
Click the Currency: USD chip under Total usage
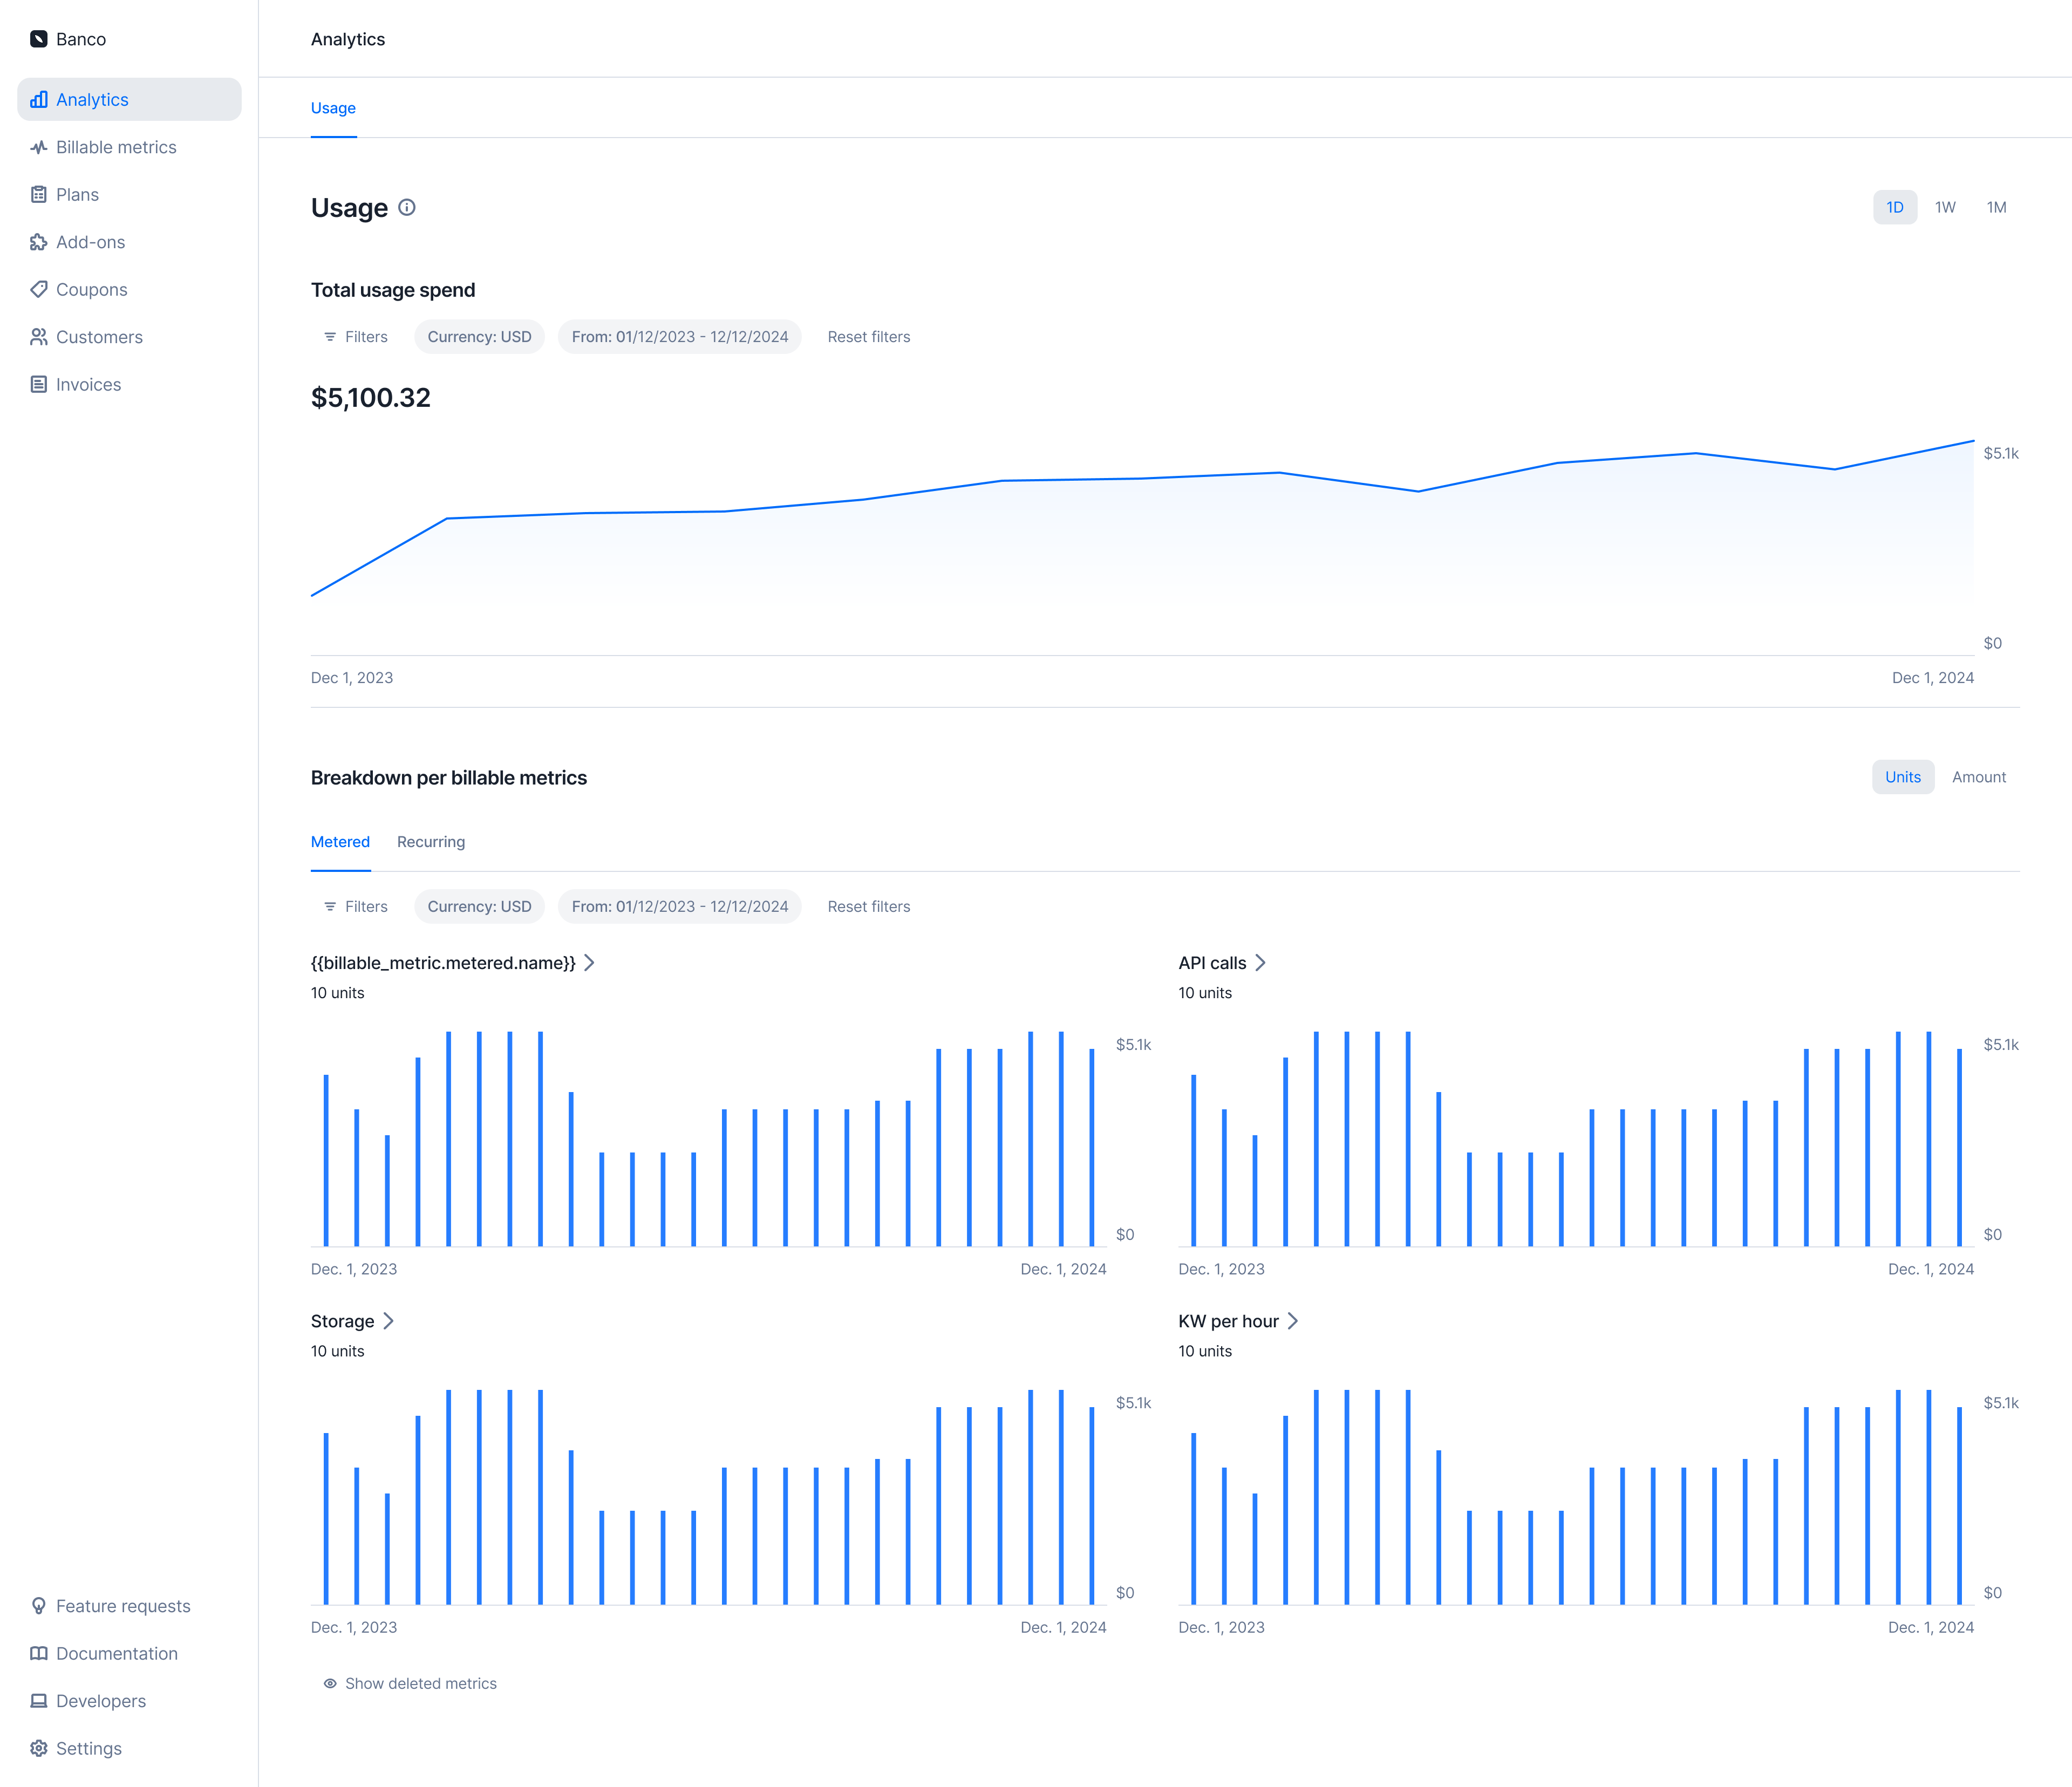[479, 337]
